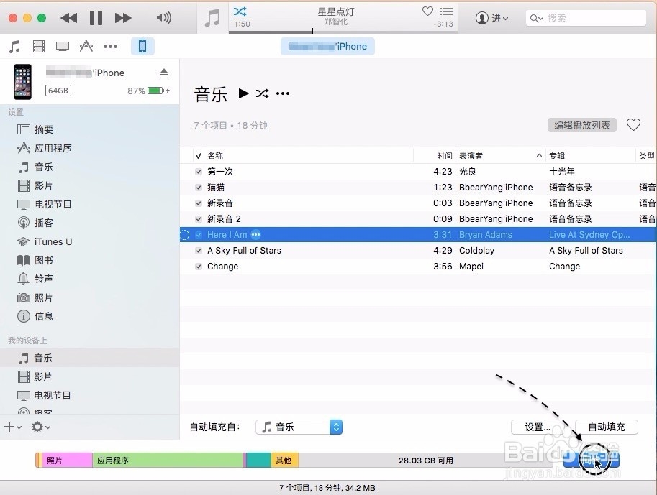Open the gear actions menu in the sidebar
The height and width of the screenshot is (495, 657).
pos(41,427)
